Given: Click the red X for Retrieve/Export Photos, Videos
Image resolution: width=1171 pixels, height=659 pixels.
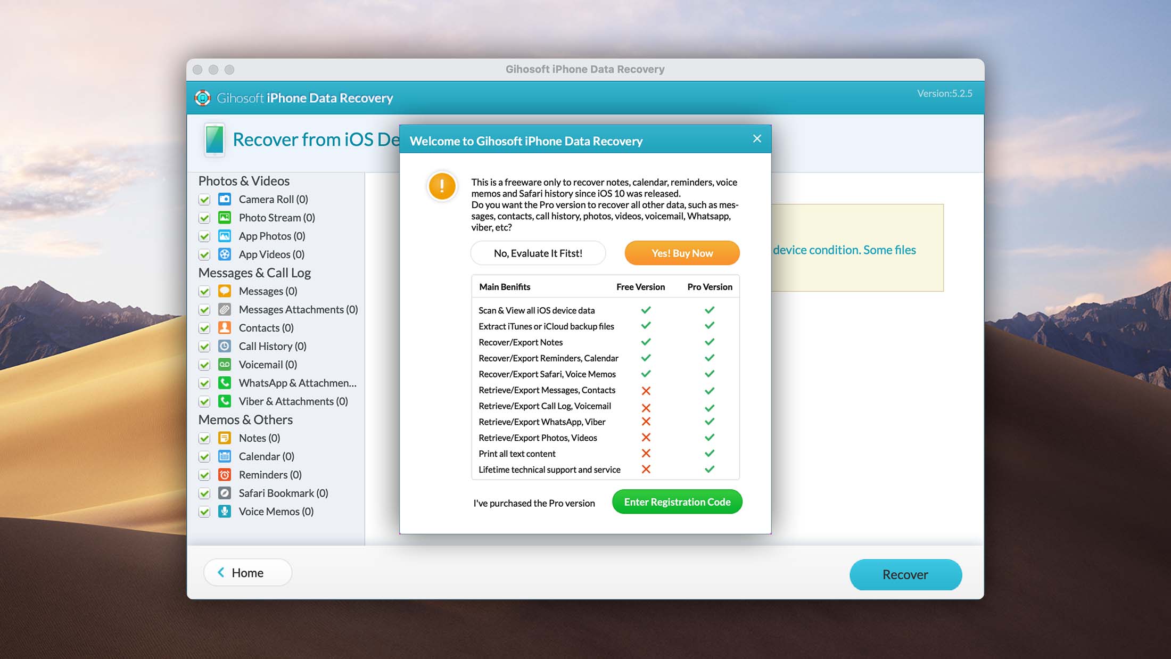Looking at the screenshot, I should click(x=646, y=438).
